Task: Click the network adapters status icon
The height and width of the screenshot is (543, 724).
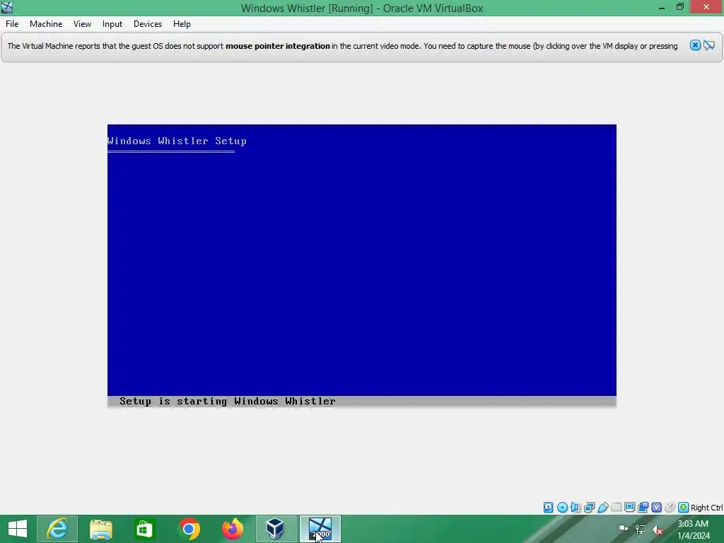Action: 589,508
